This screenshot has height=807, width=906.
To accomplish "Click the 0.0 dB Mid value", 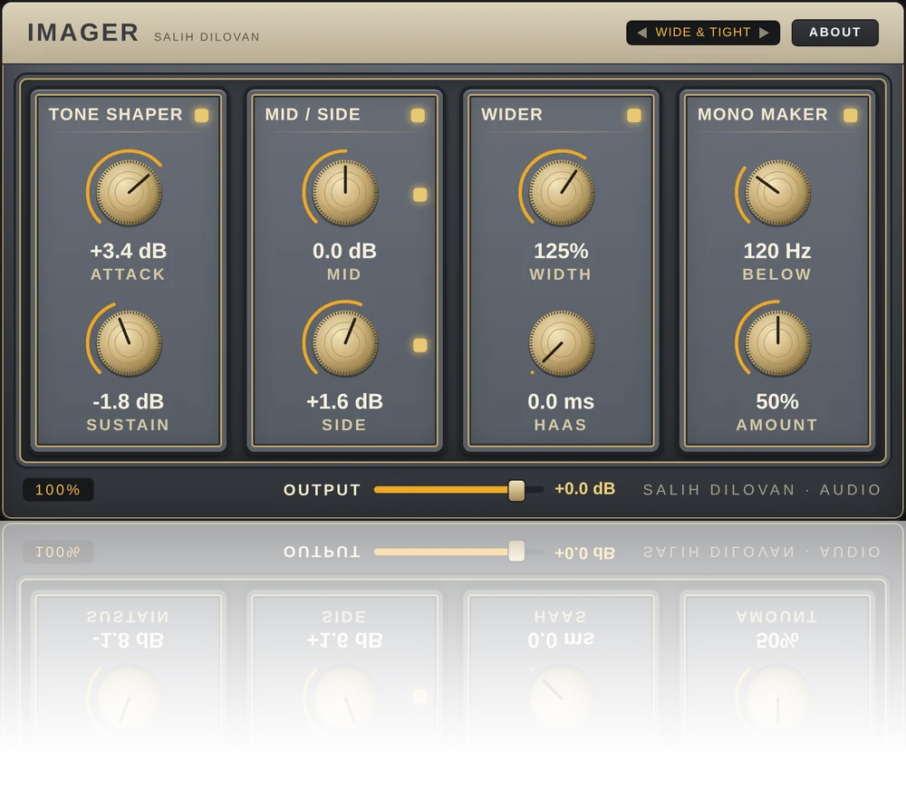I will coord(344,251).
